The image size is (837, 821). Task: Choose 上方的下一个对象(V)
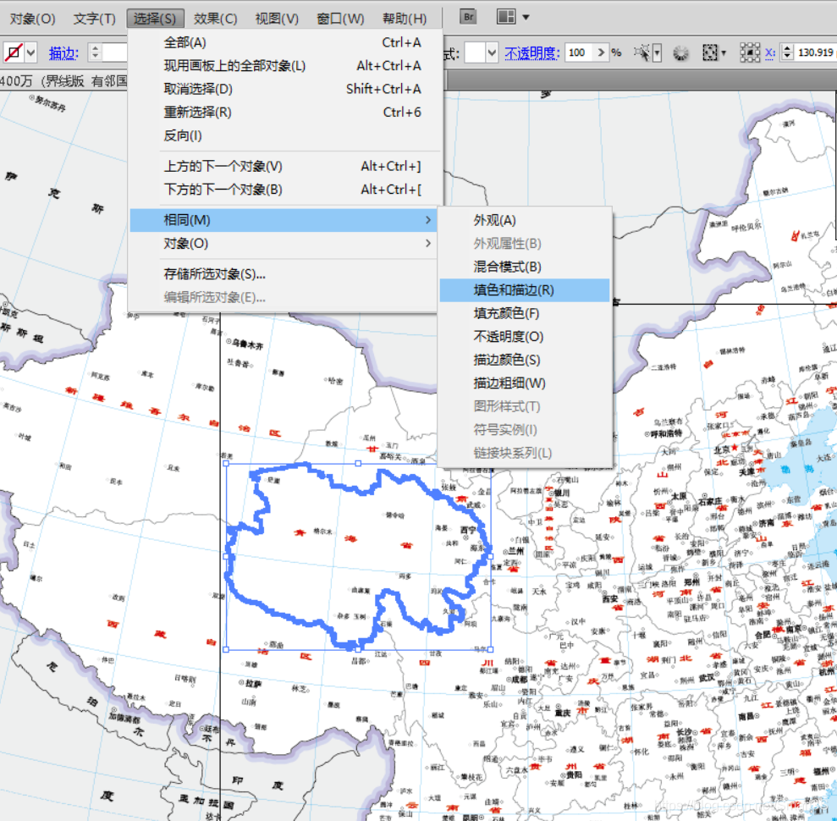(285, 166)
